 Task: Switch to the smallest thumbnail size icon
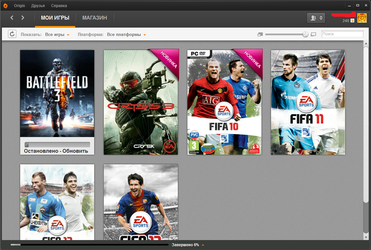[260, 34]
